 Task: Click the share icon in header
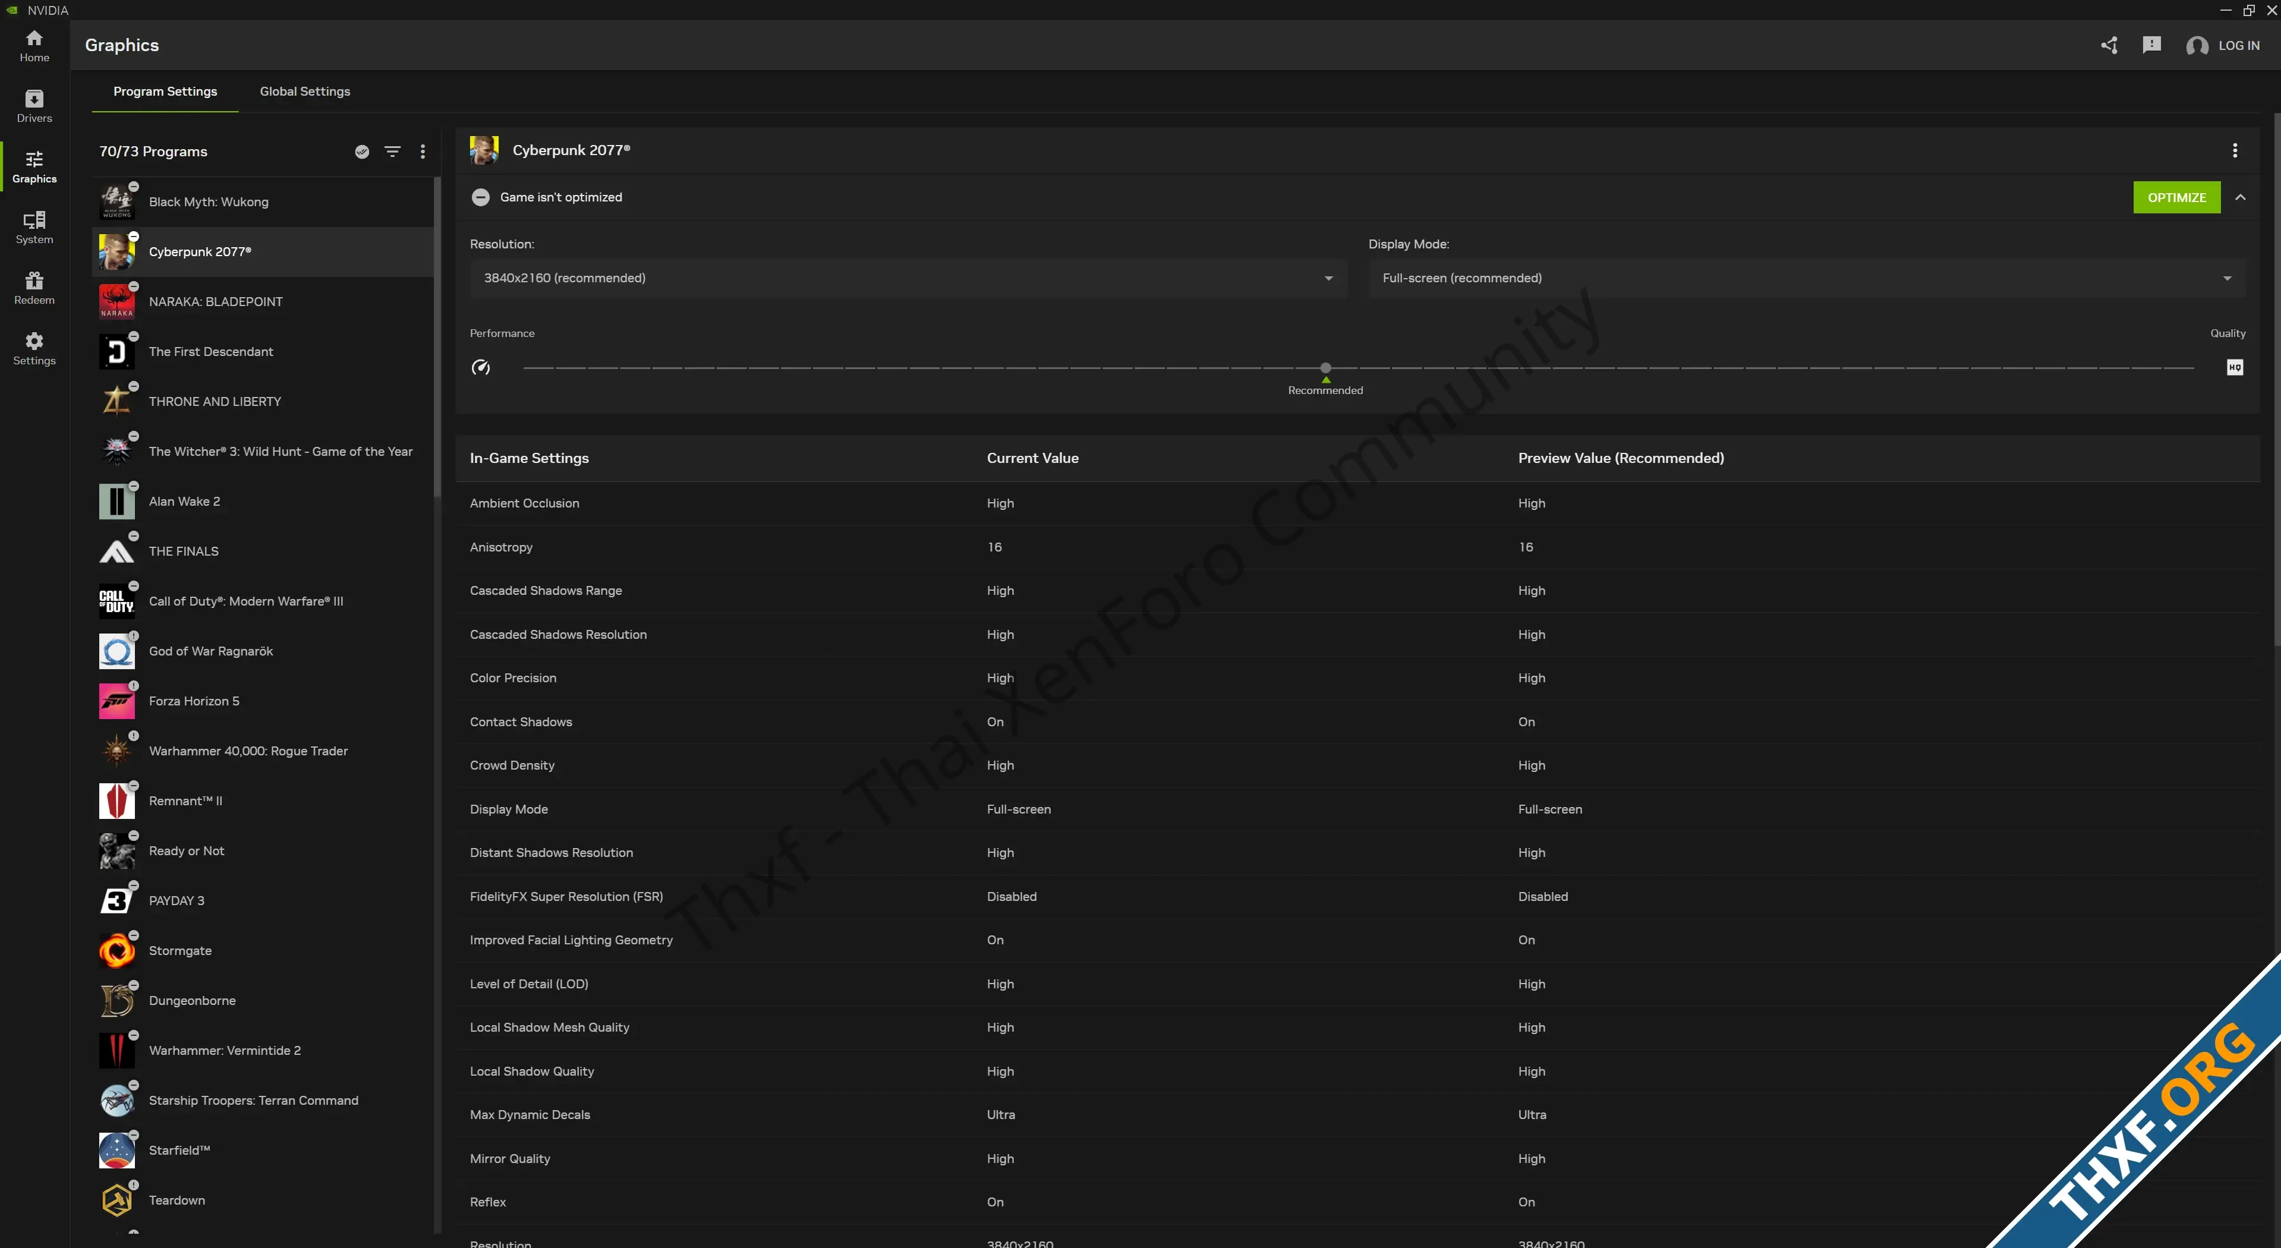pyautogui.click(x=2109, y=45)
